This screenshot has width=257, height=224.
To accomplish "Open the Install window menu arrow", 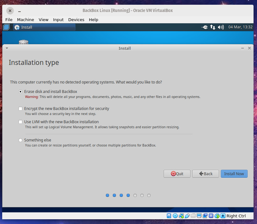I will 7,49.
